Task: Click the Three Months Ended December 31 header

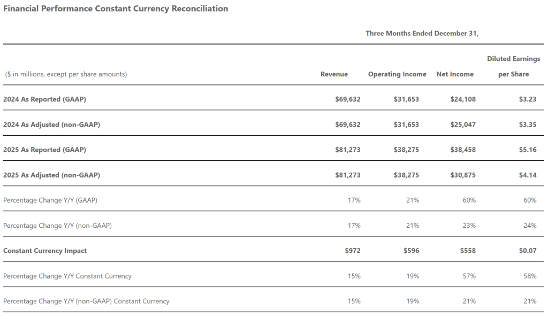Action: (x=422, y=33)
